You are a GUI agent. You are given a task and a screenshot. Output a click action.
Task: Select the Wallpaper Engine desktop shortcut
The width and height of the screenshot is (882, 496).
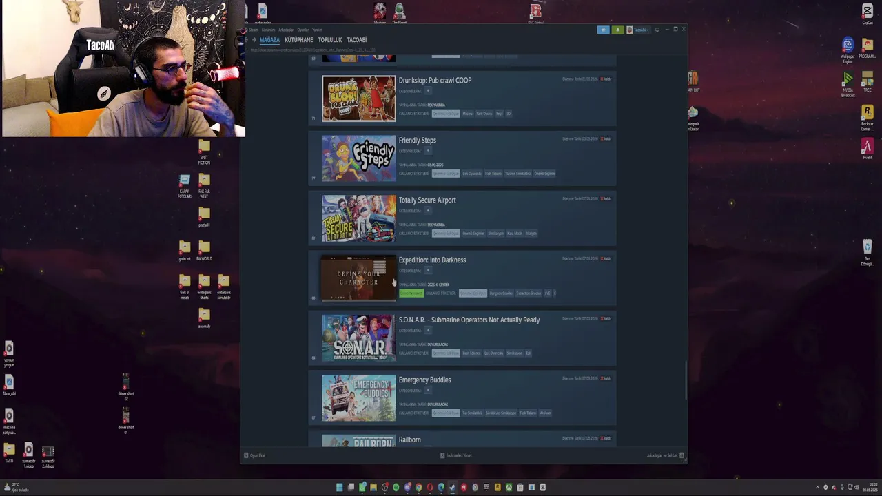point(848,50)
